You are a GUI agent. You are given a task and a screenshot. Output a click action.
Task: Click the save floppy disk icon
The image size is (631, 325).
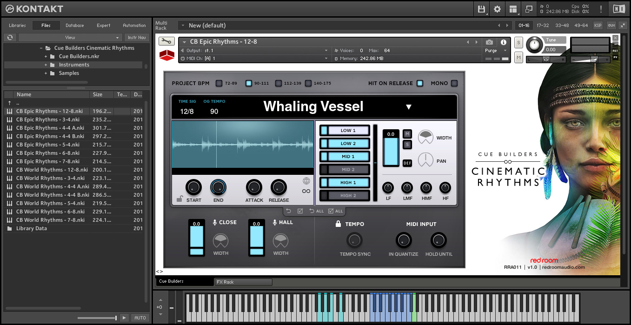click(x=481, y=9)
